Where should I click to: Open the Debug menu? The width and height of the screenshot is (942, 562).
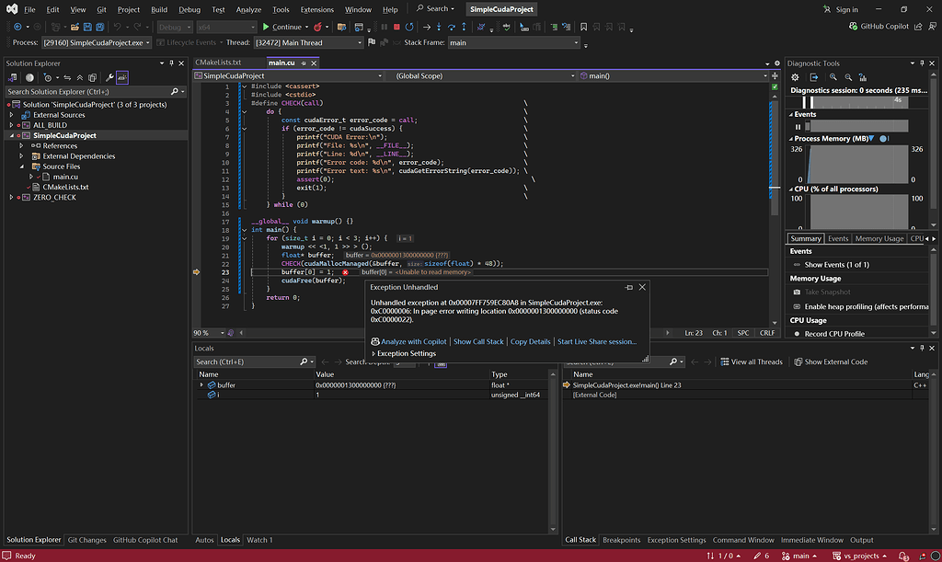pos(190,9)
